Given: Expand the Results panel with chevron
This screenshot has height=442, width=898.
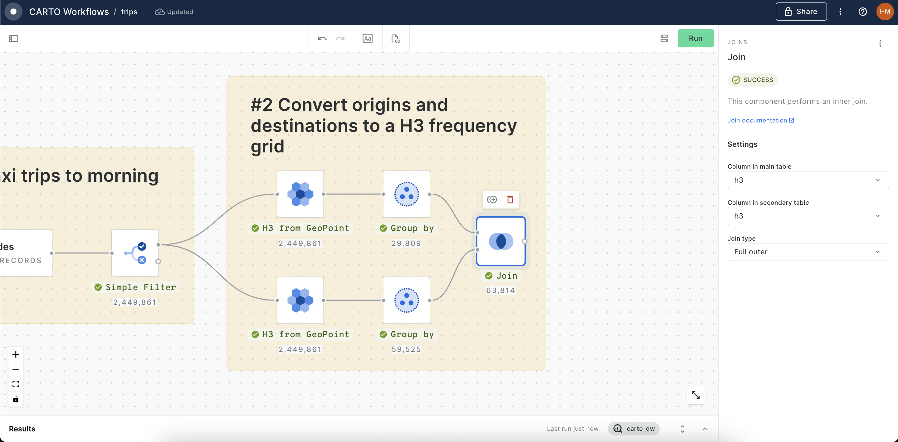Looking at the screenshot, I should point(705,429).
